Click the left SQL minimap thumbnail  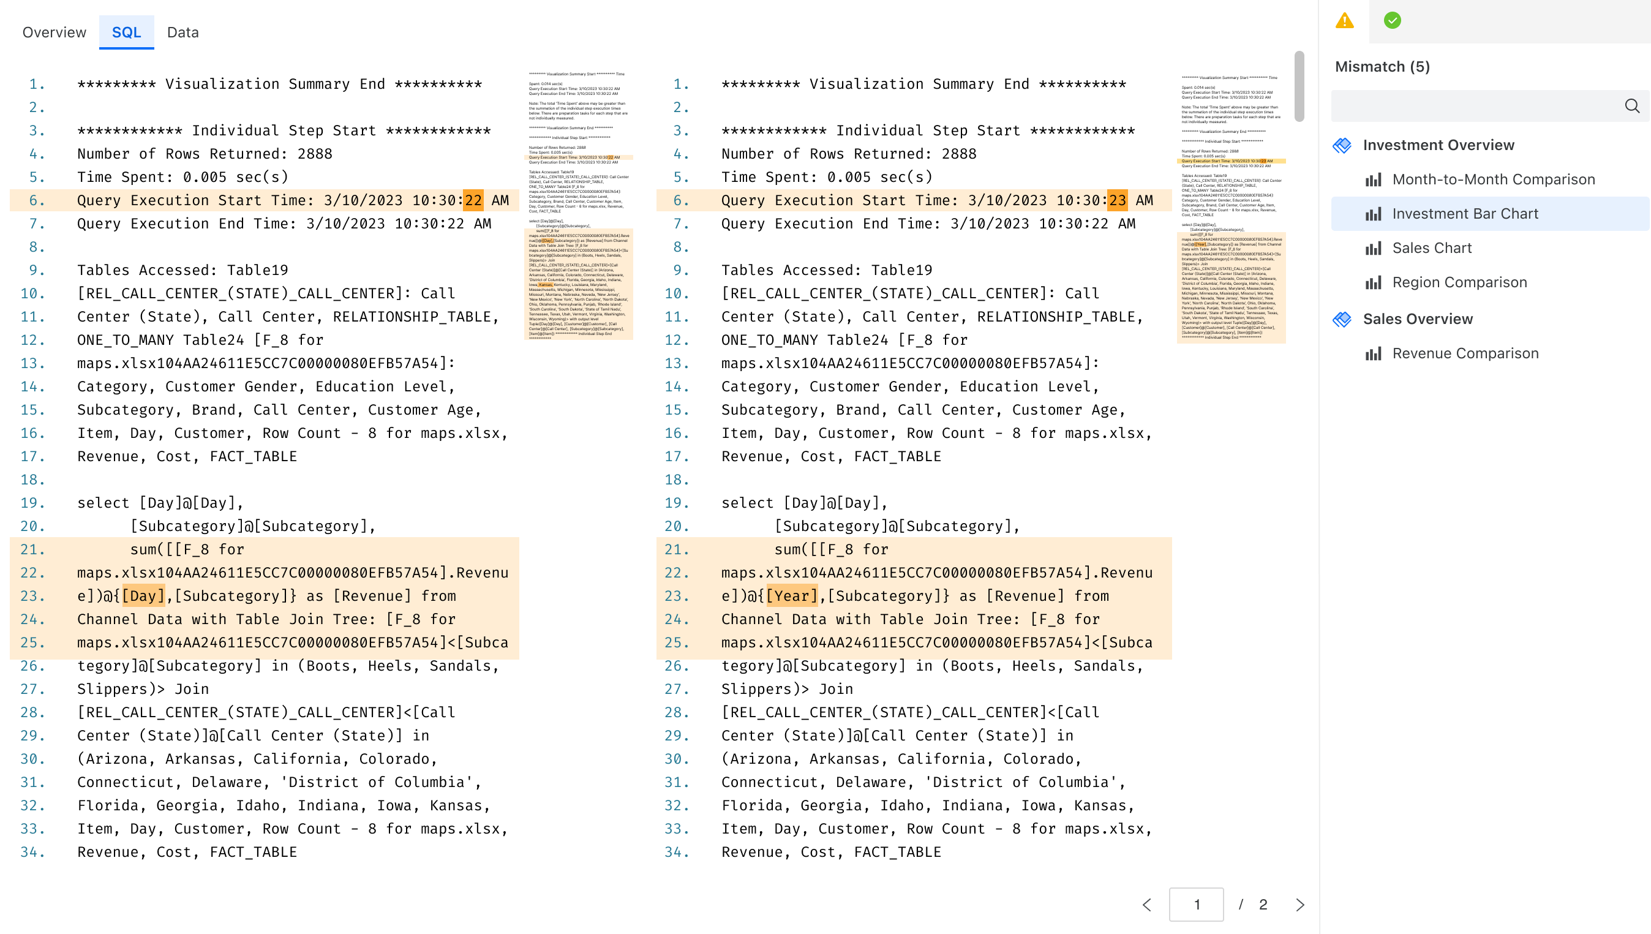pos(579,205)
